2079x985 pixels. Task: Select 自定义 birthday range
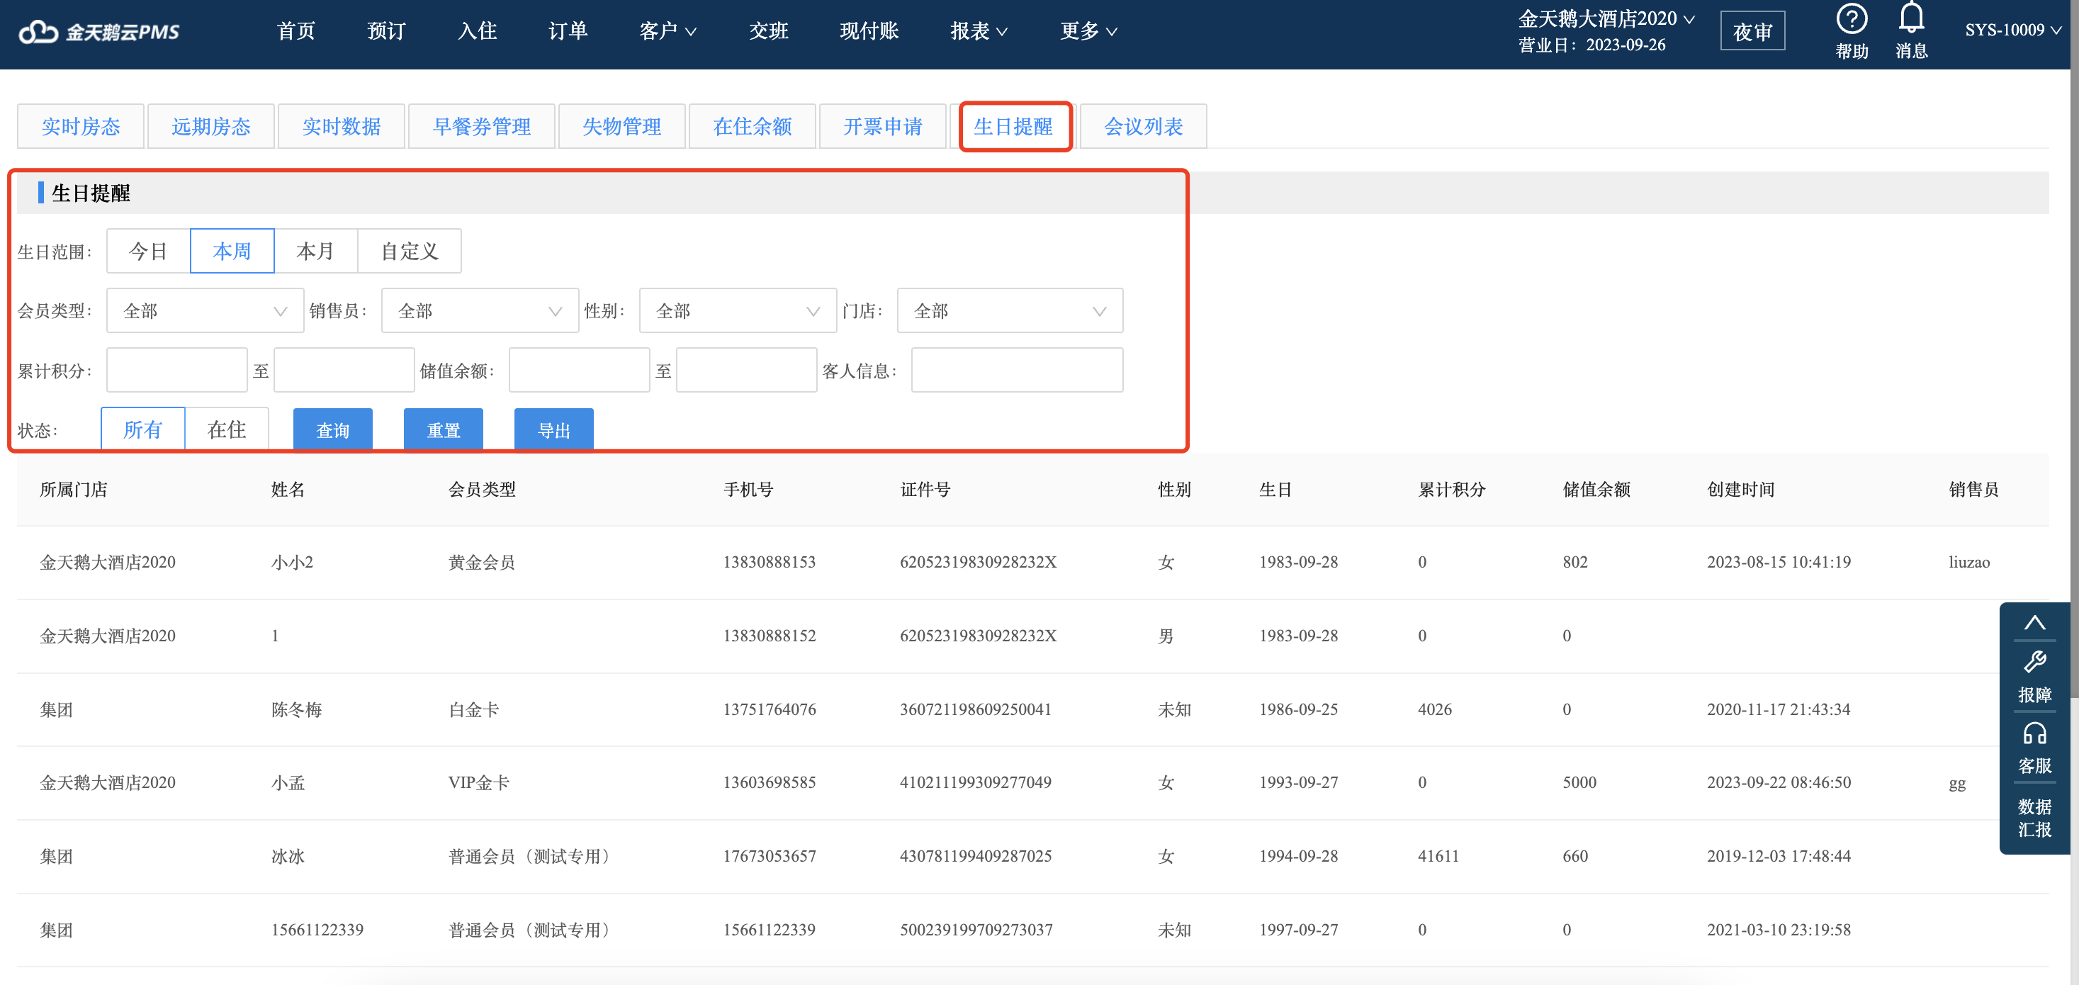[409, 251]
